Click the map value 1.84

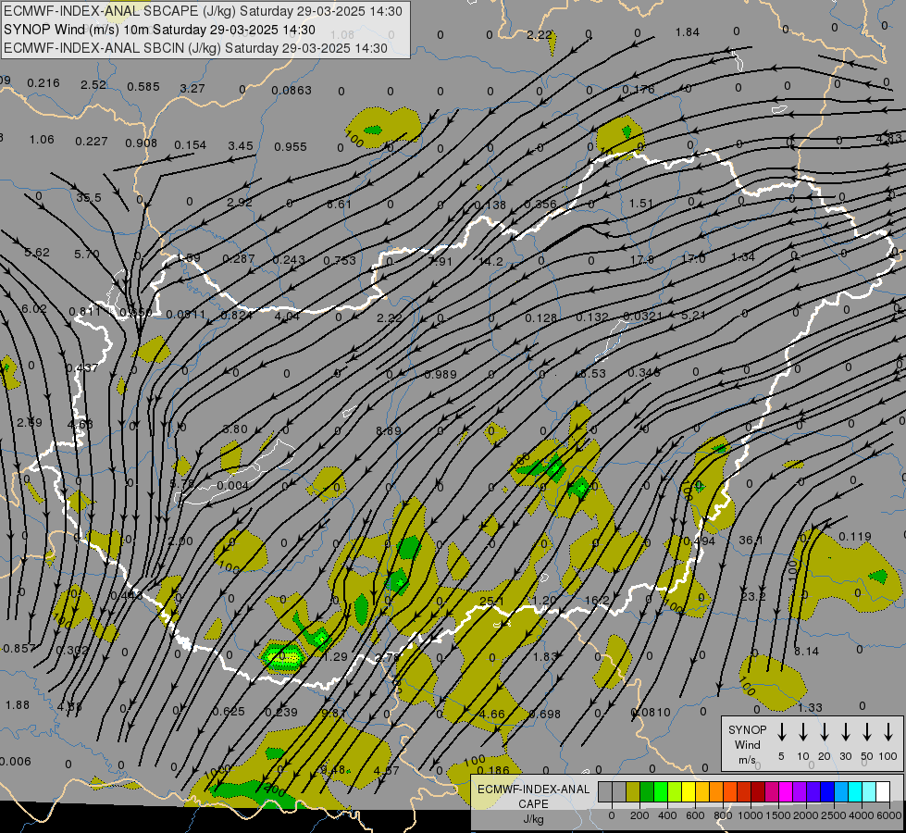click(x=688, y=31)
